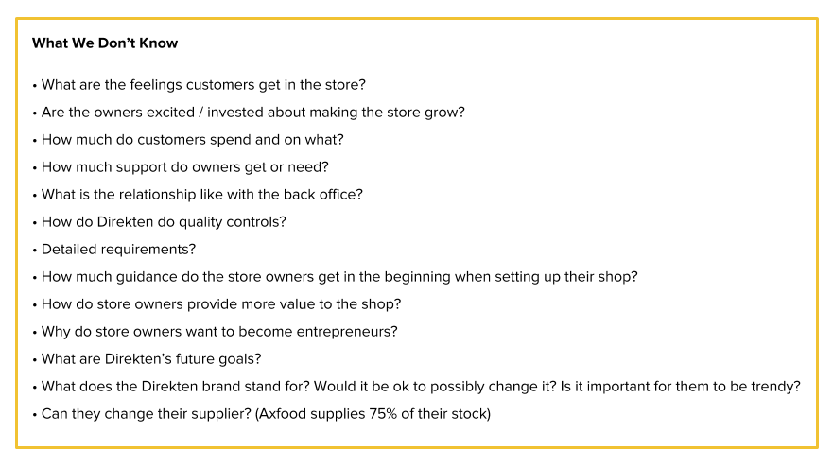This screenshot has width=833, height=468.
Task: Click the back office relationship question
Action: click(201, 195)
